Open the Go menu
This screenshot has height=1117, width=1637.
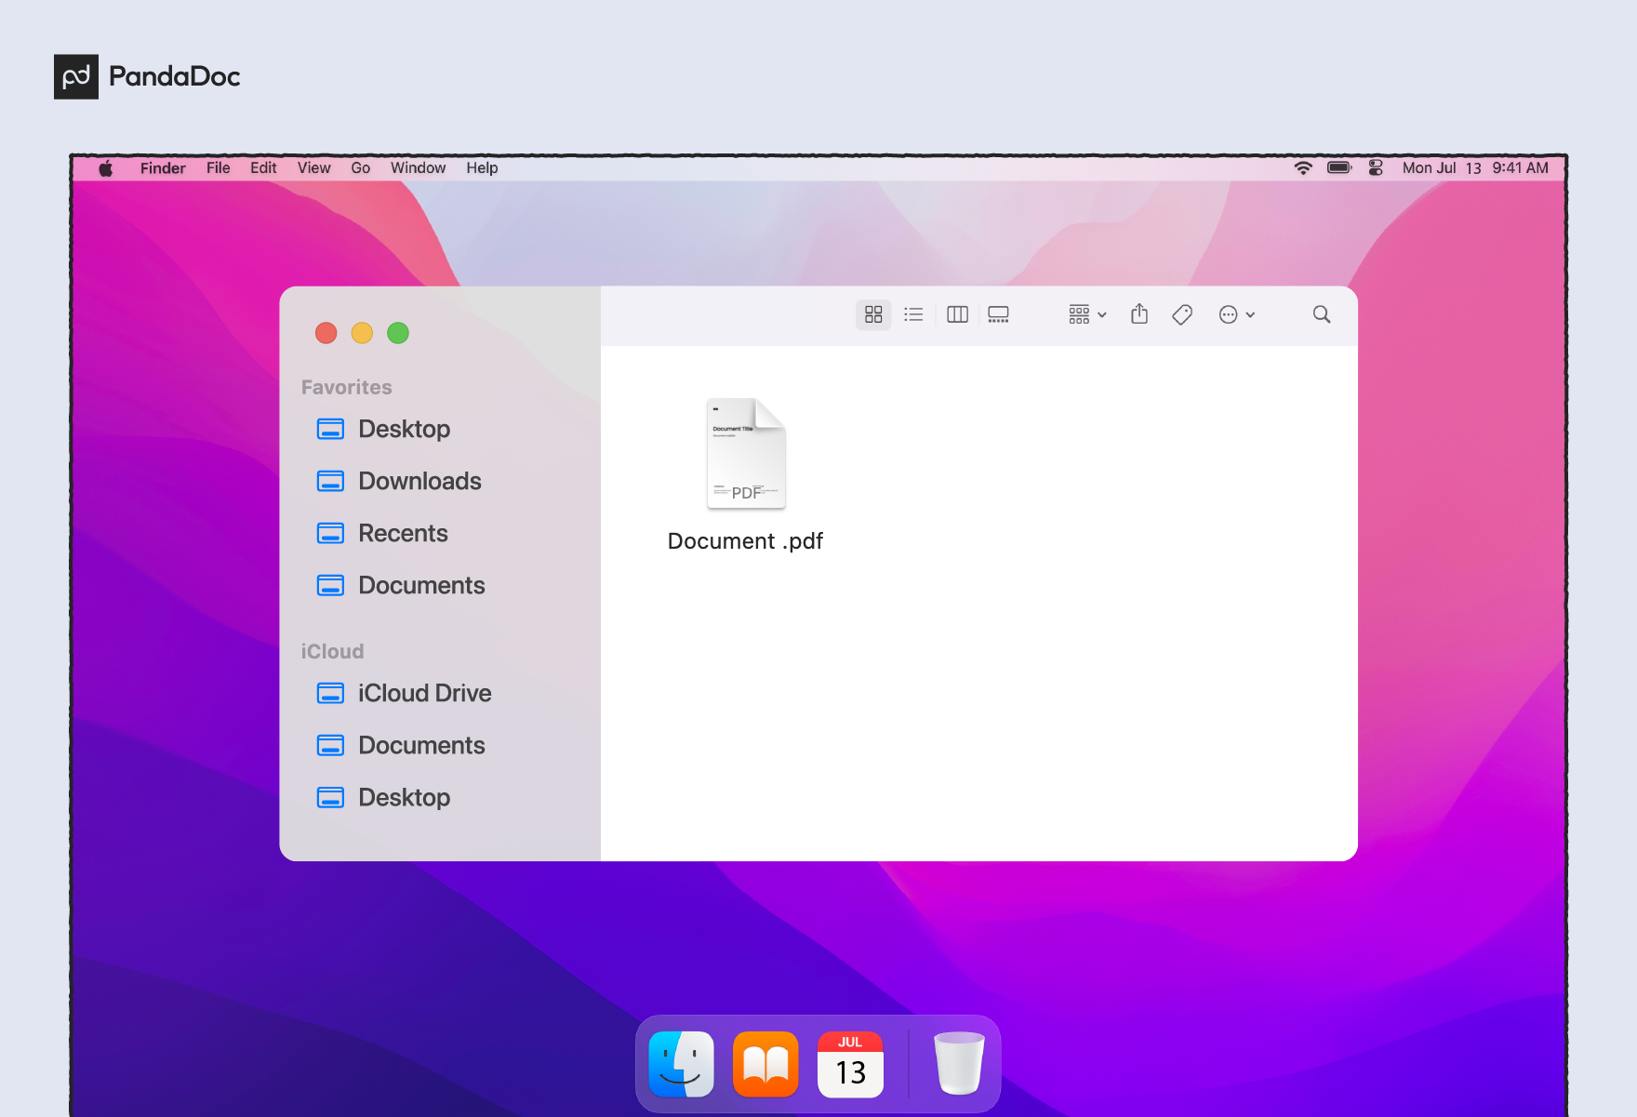coord(360,168)
